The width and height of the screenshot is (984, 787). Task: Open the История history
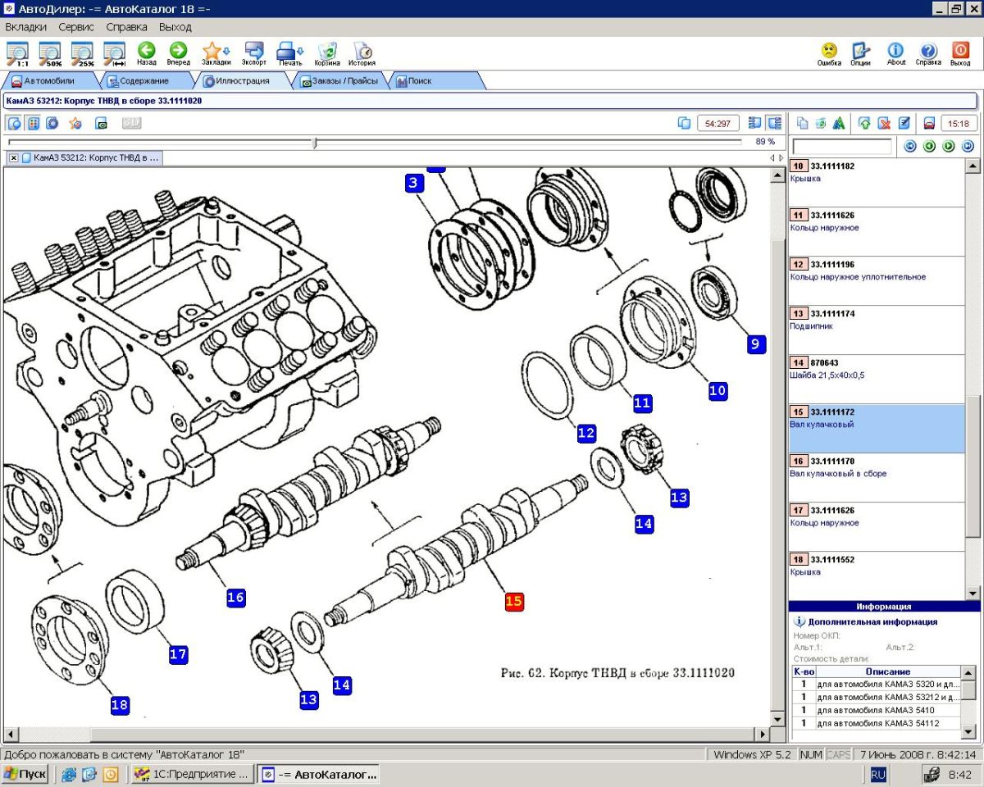pos(362,53)
